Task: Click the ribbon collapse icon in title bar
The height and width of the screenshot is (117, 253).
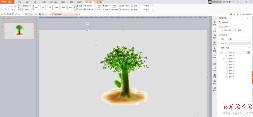Action: 238,2
